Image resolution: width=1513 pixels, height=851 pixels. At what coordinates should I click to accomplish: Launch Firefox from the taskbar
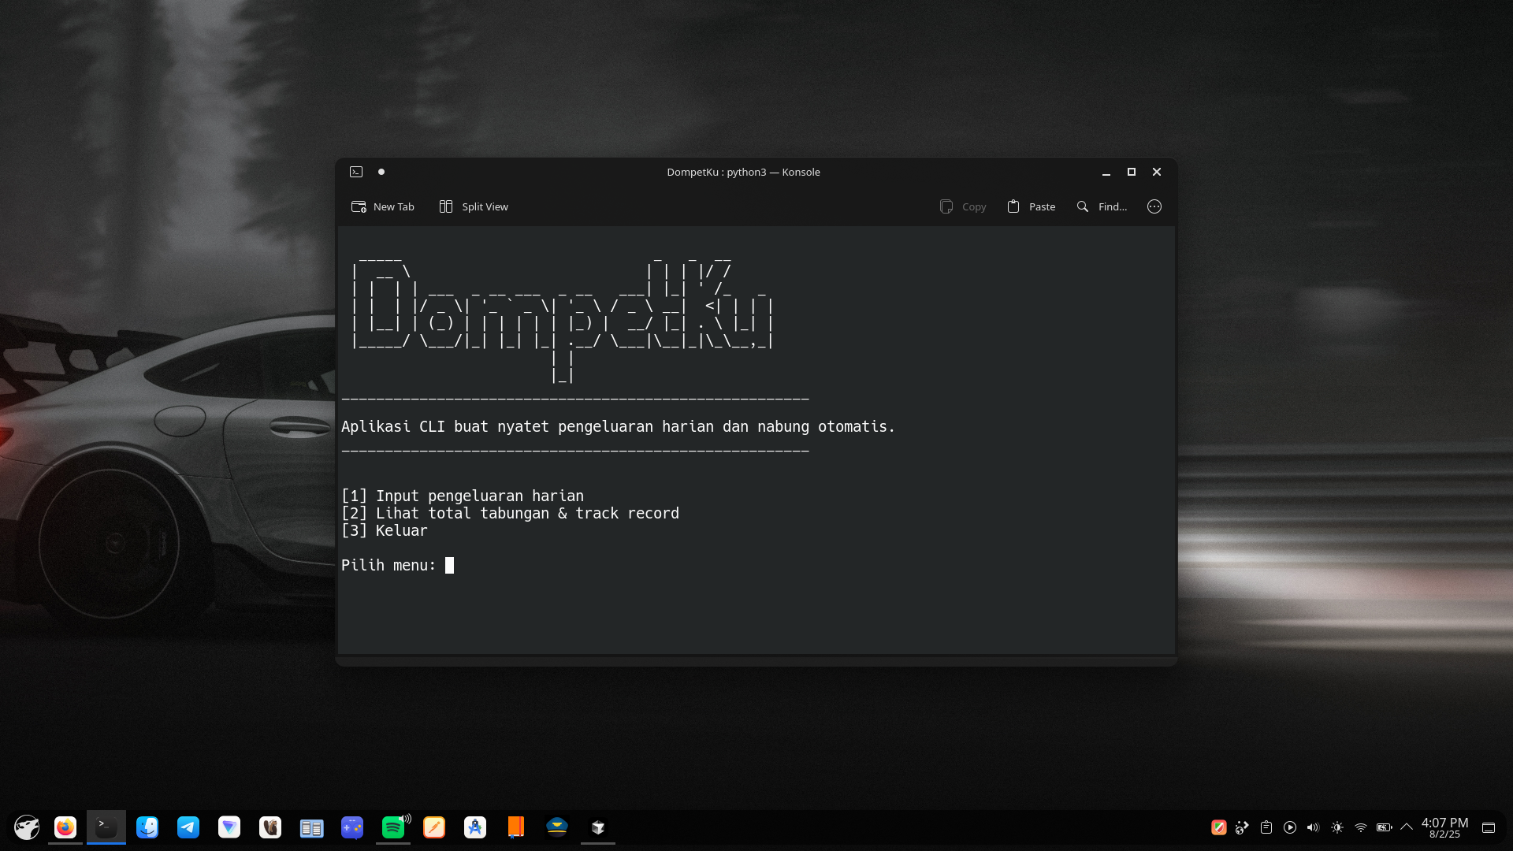(x=65, y=827)
